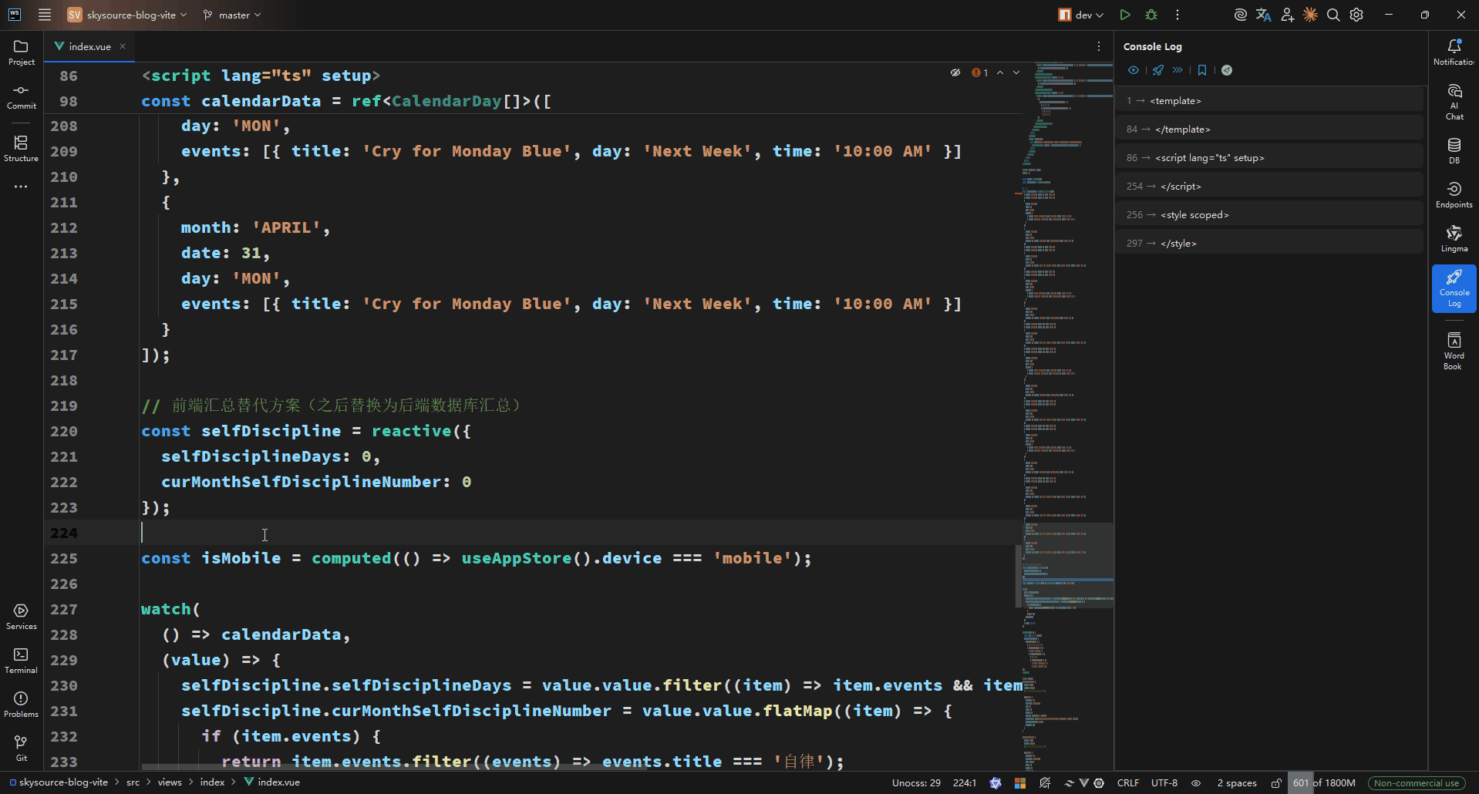Viewport: 1479px width, 794px height.
Task: Toggle the read-only lock in status bar
Action: 1276,782
